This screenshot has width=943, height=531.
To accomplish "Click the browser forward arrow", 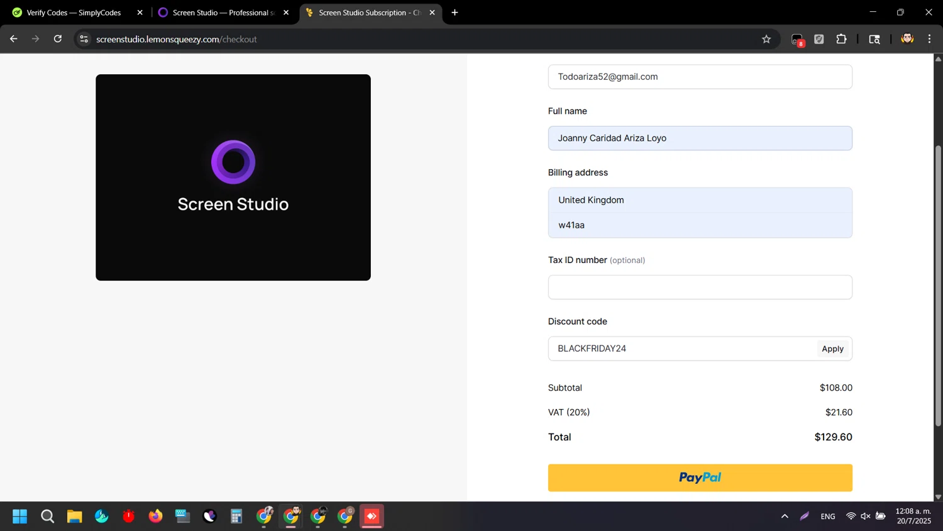I will point(35,39).
